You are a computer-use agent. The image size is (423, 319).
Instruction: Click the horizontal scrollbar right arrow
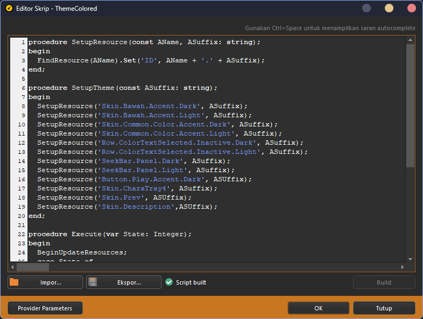401,267
